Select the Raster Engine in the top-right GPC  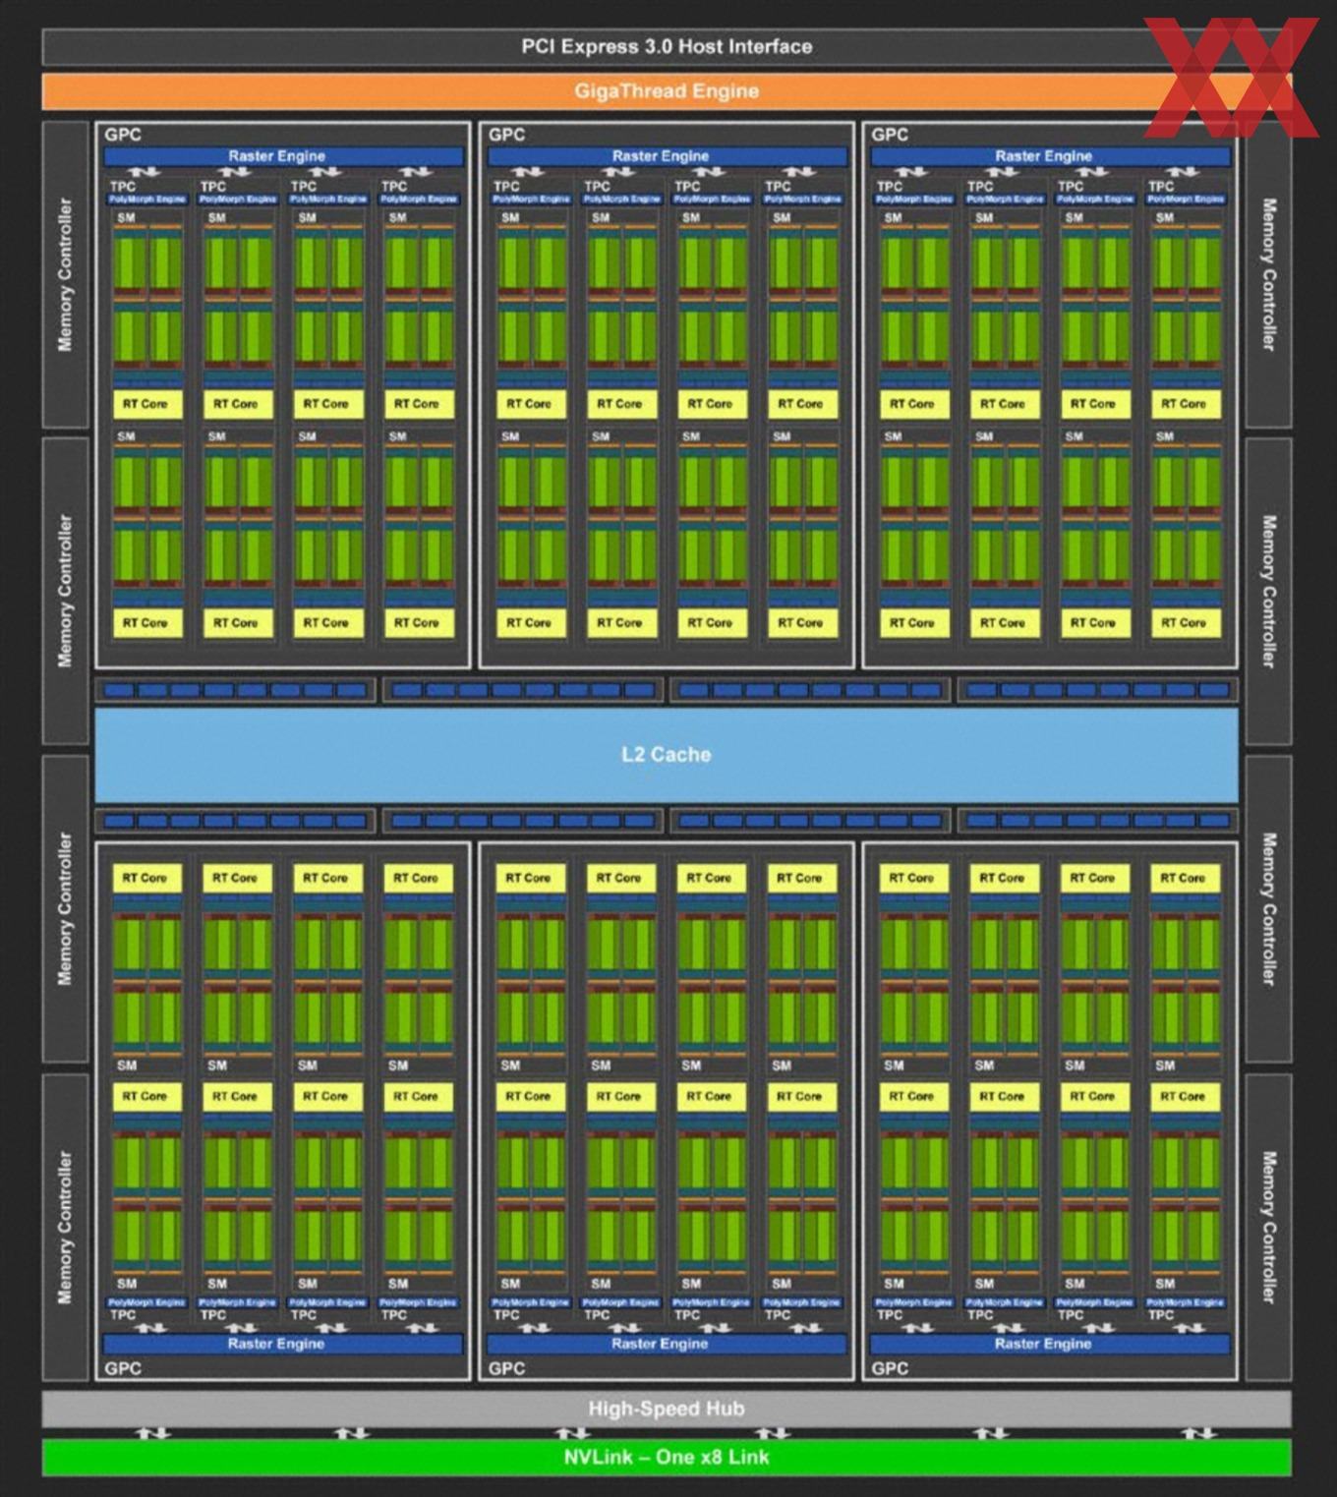point(1050,156)
